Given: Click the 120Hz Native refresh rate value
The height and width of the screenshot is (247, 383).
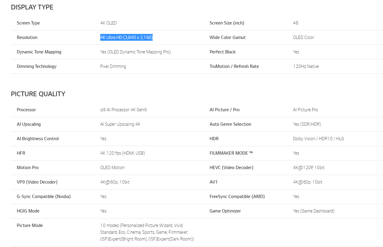Looking at the screenshot, I should tap(306, 66).
